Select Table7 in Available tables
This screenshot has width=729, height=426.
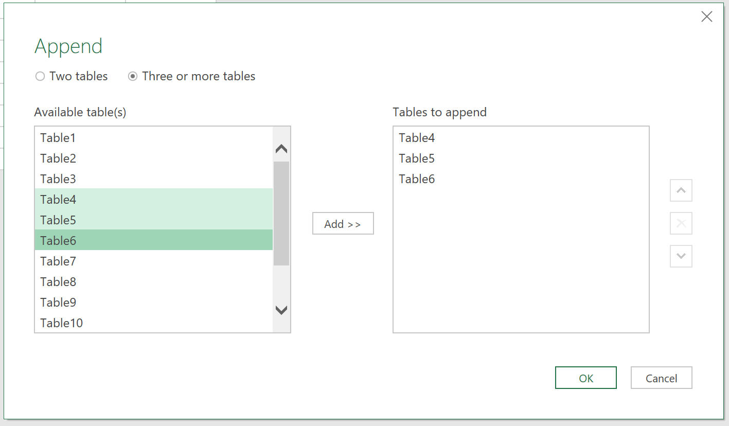tap(58, 261)
